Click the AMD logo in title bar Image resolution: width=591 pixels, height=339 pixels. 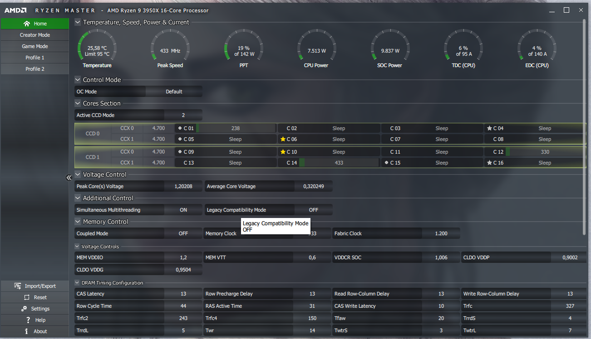pos(16,10)
